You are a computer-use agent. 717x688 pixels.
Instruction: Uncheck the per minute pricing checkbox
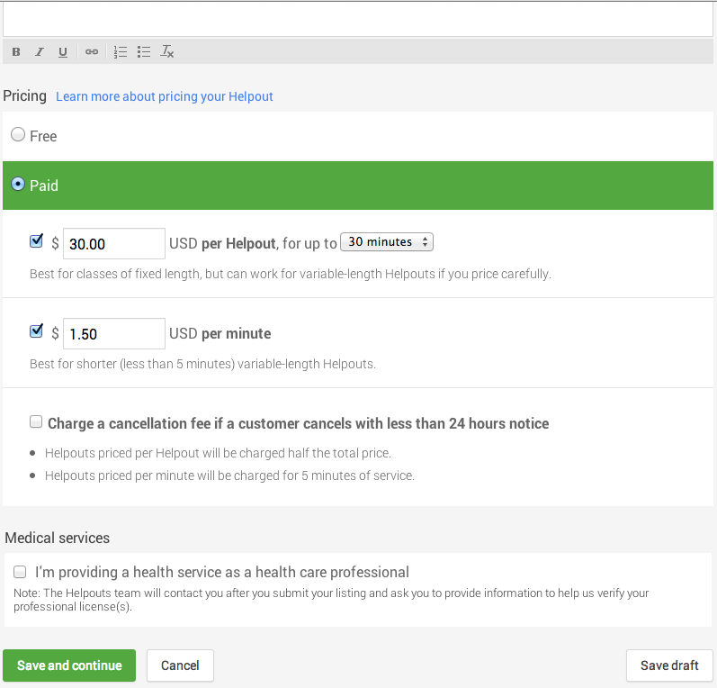click(x=36, y=331)
